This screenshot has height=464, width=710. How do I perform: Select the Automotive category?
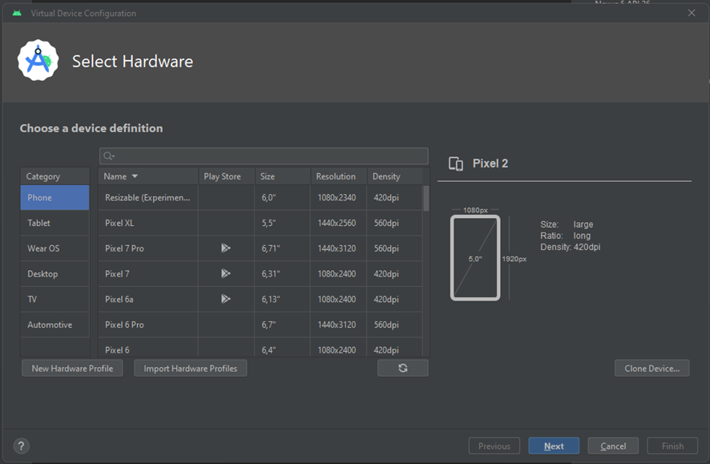coord(54,325)
